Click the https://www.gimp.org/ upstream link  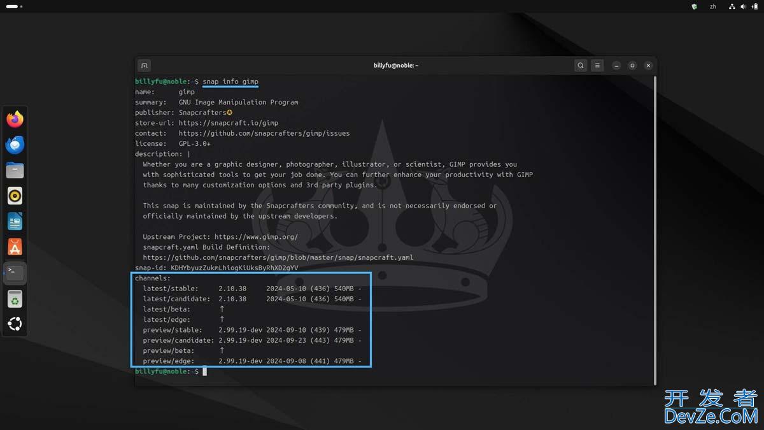pos(256,237)
